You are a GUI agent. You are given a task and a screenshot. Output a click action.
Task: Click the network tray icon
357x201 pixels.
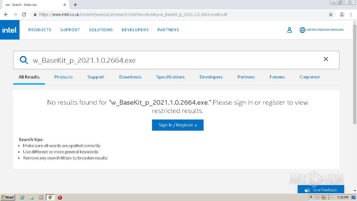(324, 197)
